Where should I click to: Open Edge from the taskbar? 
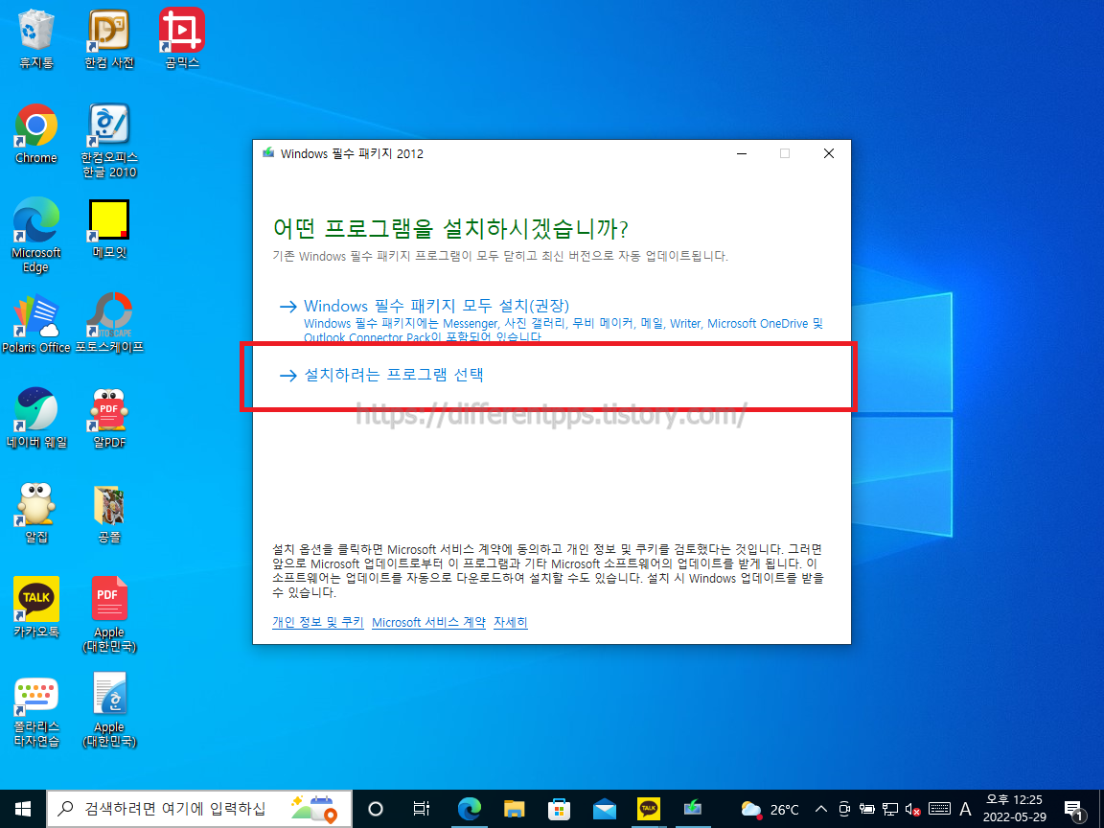pos(469,809)
